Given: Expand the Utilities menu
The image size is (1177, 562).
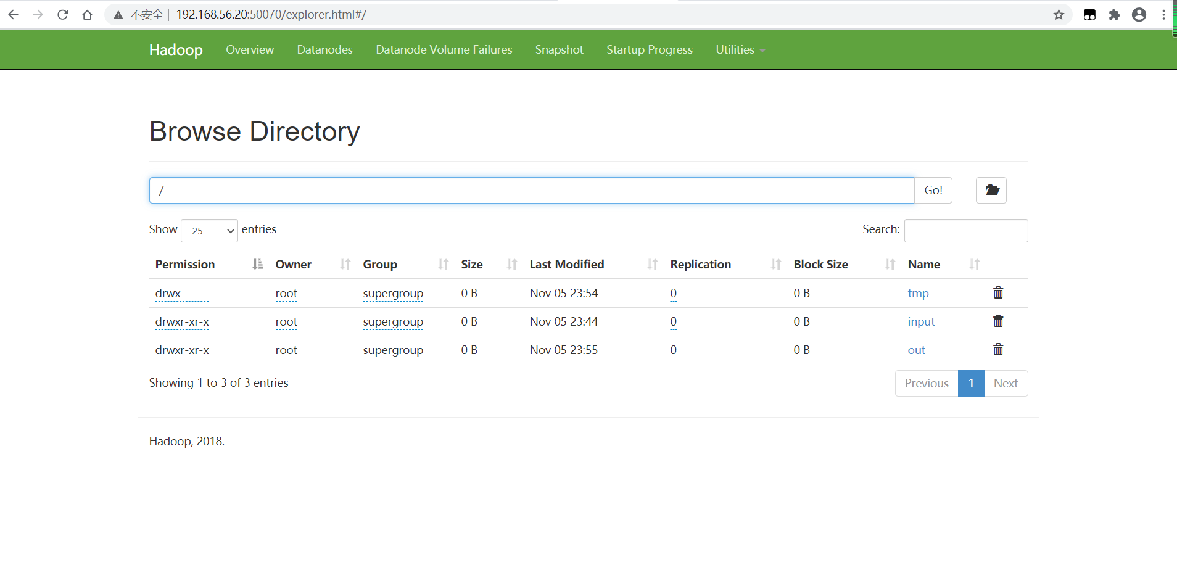Looking at the screenshot, I should point(740,50).
